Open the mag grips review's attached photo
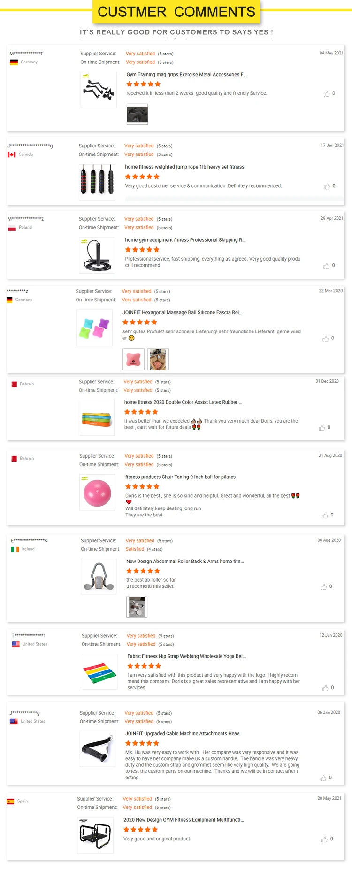352x870 pixels. pos(137,114)
